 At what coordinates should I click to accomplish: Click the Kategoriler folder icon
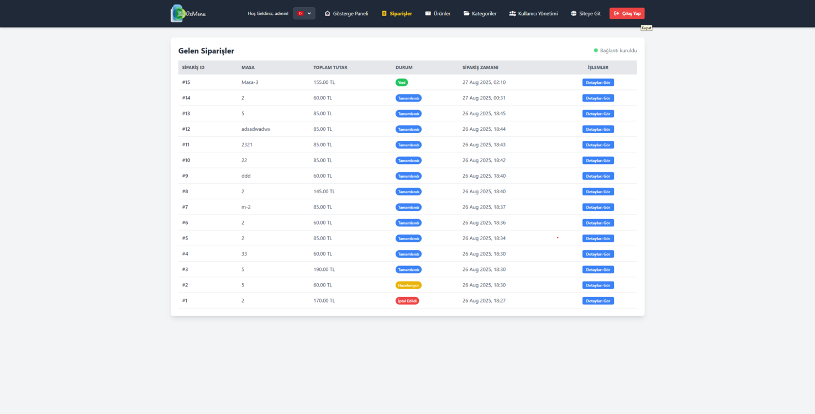click(x=466, y=13)
